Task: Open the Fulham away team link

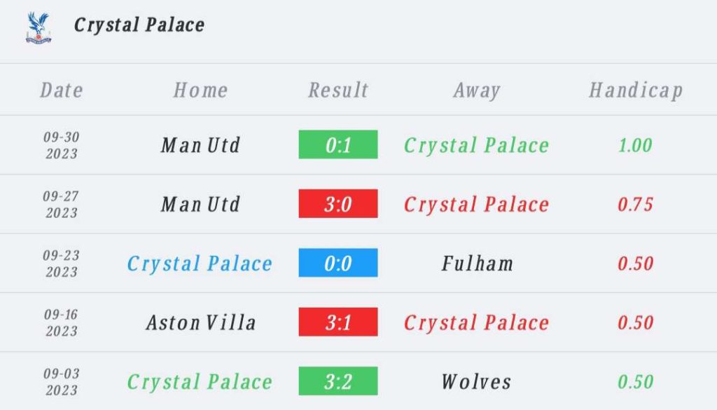Action: click(477, 264)
